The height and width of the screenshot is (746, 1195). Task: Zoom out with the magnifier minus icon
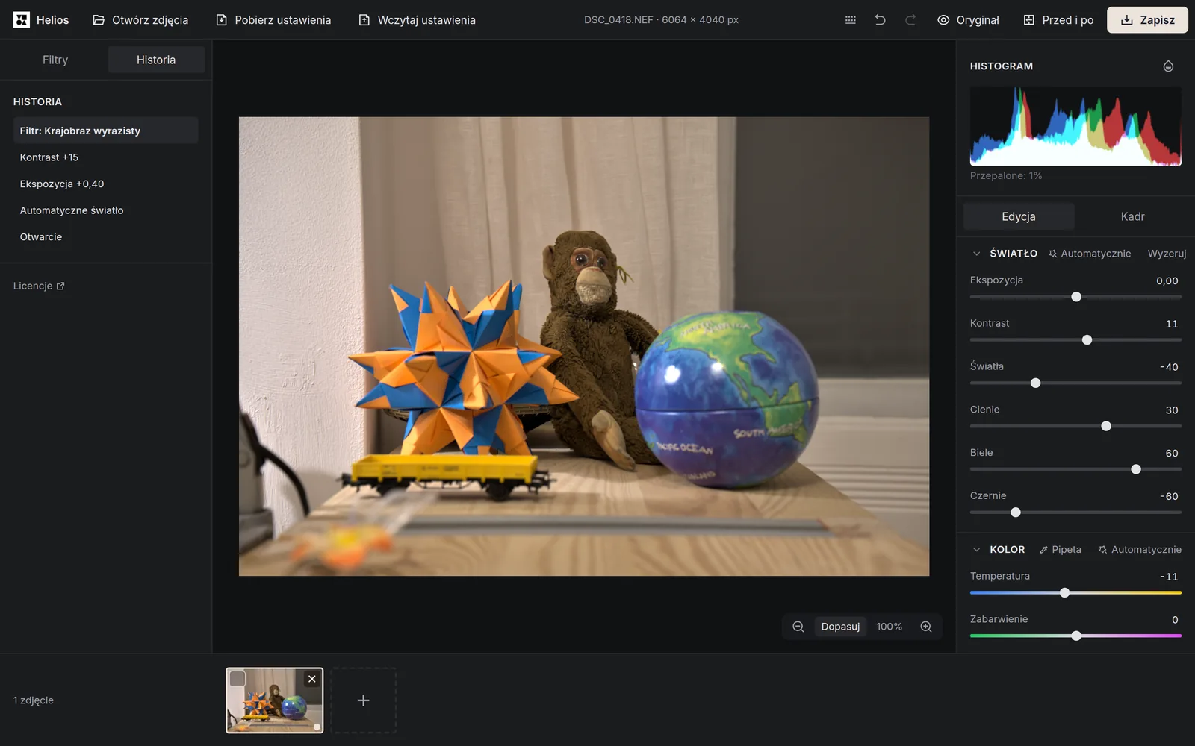(798, 627)
